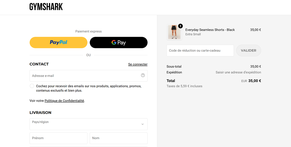Focus the Code de réduction ou carte-cadeau field

pyautogui.click(x=200, y=50)
